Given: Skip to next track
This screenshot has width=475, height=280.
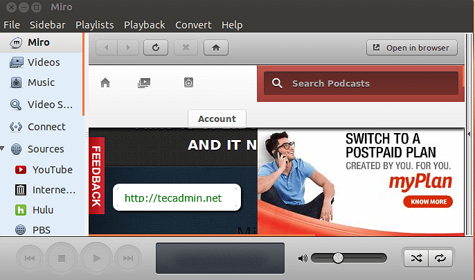Looking at the screenshot, I should [128, 258].
